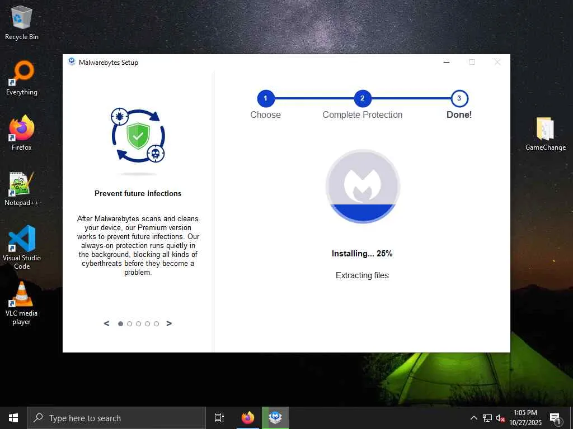Select the fourth carousel dot
This screenshot has width=573, height=429.
coord(147,323)
